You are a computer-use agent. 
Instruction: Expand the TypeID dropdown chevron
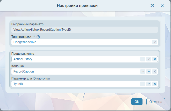pyautogui.click(x=149, y=84)
